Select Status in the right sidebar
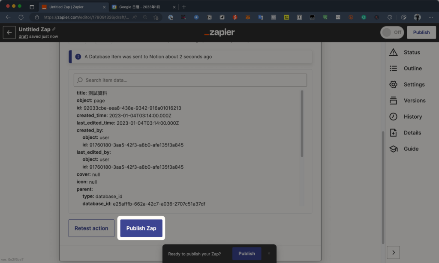Viewport: 439px width, 263px height. tap(412, 52)
